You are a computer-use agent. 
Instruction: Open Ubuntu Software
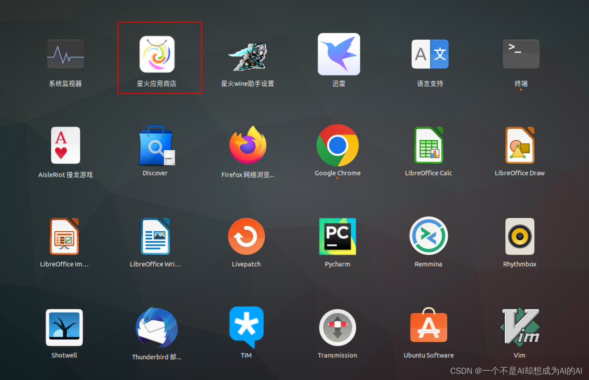429,326
